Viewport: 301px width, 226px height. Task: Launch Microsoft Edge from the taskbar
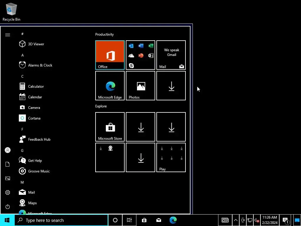[x=173, y=220]
